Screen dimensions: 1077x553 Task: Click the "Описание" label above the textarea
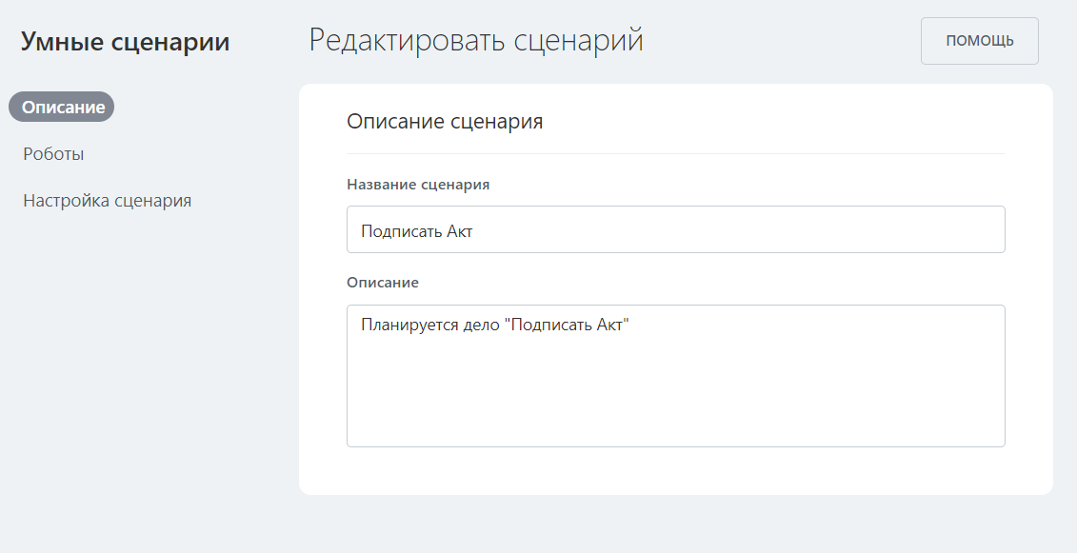pos(383,283)
